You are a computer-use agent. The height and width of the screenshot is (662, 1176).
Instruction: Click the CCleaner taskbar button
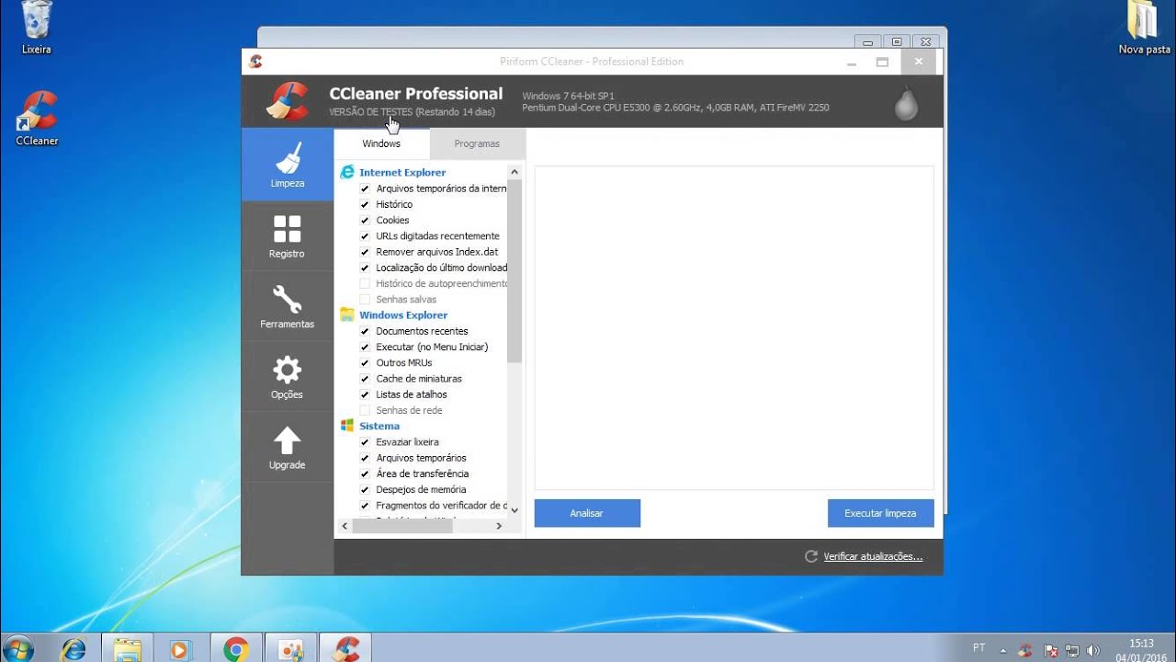[345, 648]
